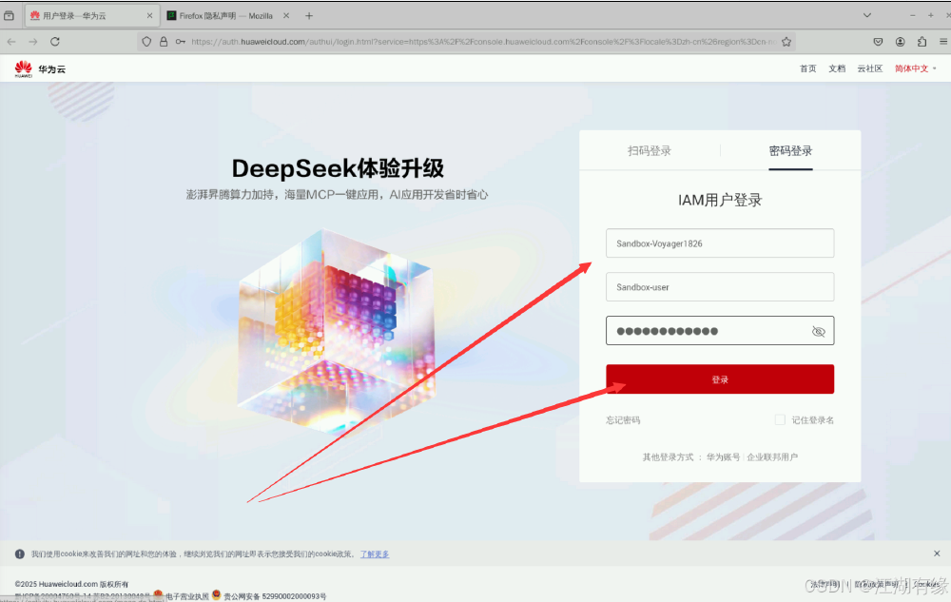
Task: Reload the page with the refresh icon
Action: (x=55, y=41)
